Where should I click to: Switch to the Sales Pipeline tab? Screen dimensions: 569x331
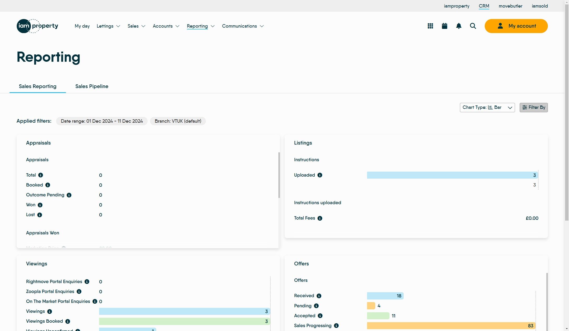(92, 86)
